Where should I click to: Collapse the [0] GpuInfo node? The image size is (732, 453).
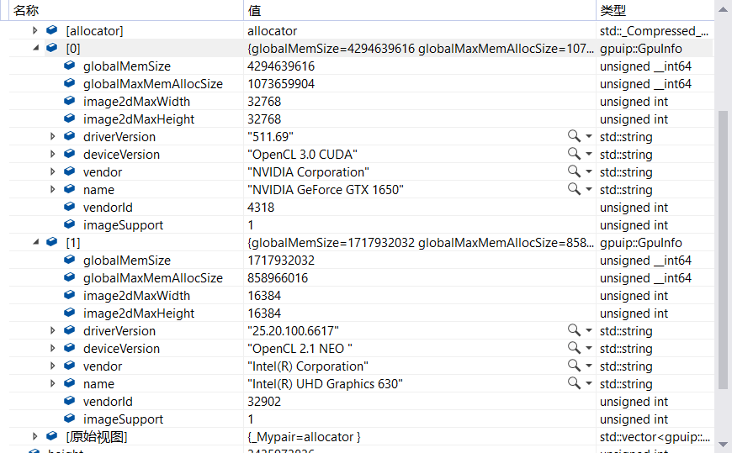click(35, 48)
